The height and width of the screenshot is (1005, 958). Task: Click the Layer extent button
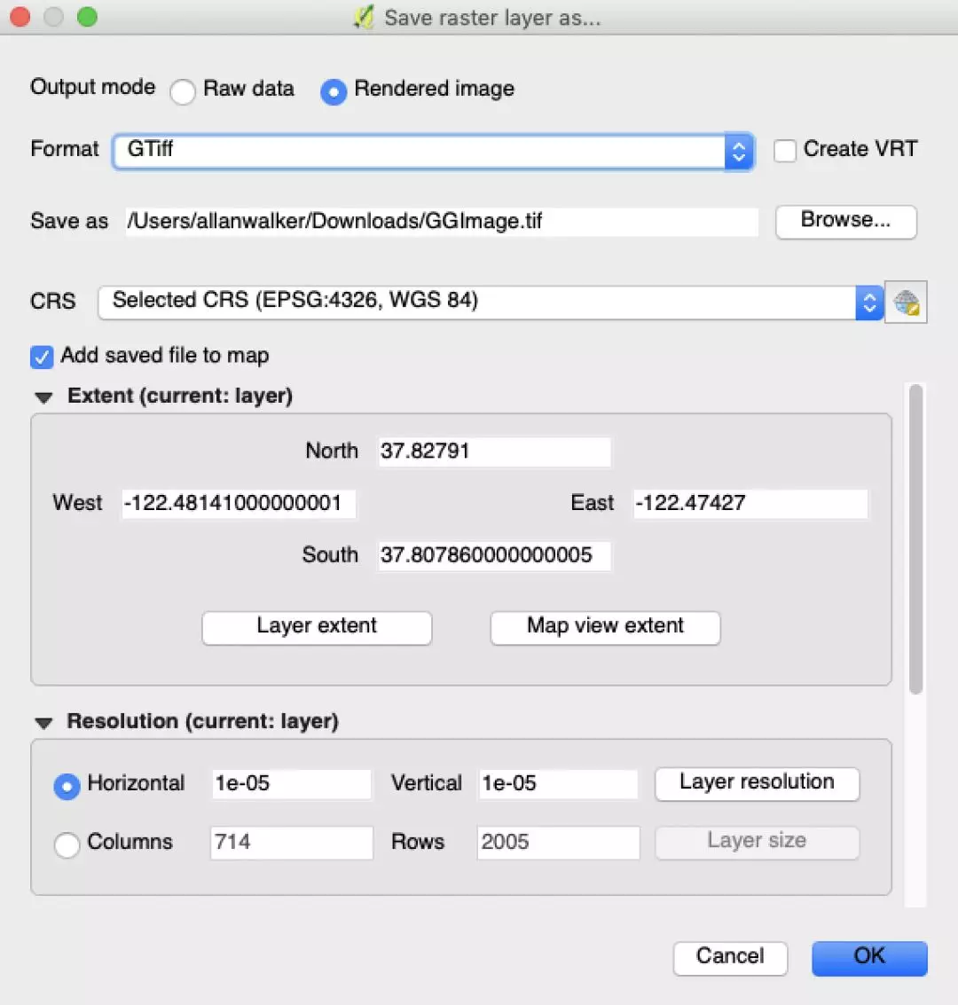(317, 627)
